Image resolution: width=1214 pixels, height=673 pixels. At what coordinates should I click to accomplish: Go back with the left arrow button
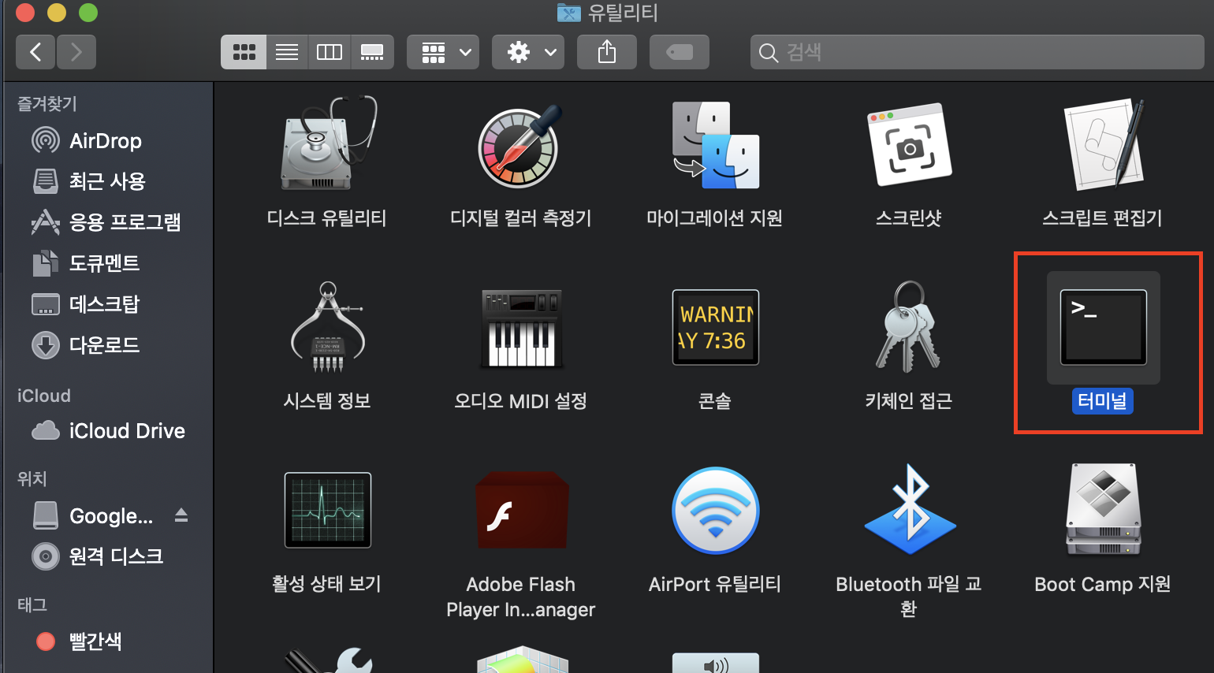click(x=35, y=52)
